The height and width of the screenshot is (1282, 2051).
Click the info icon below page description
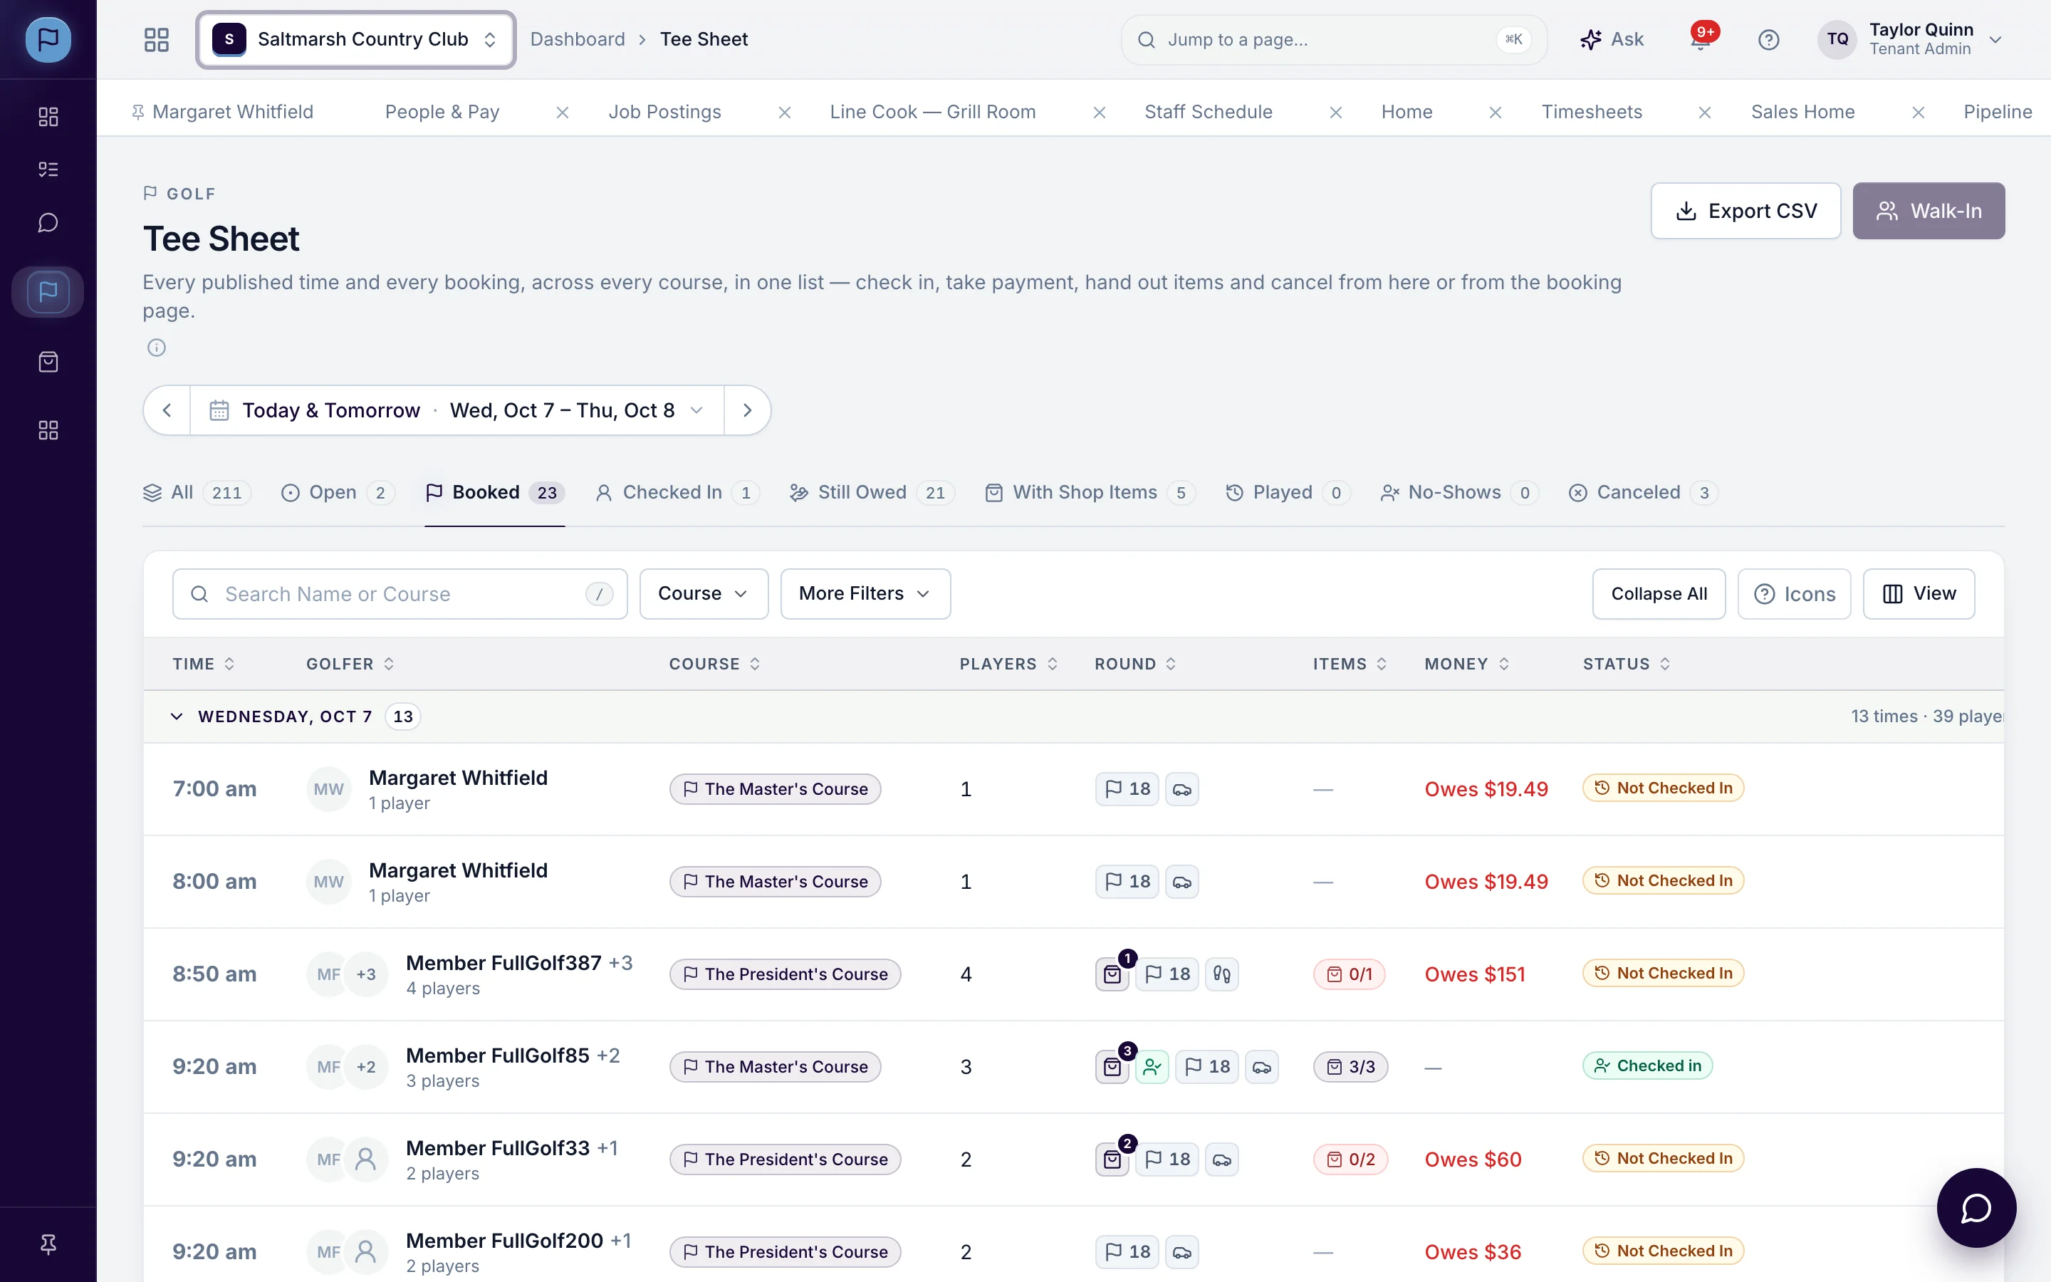[157, 348]
